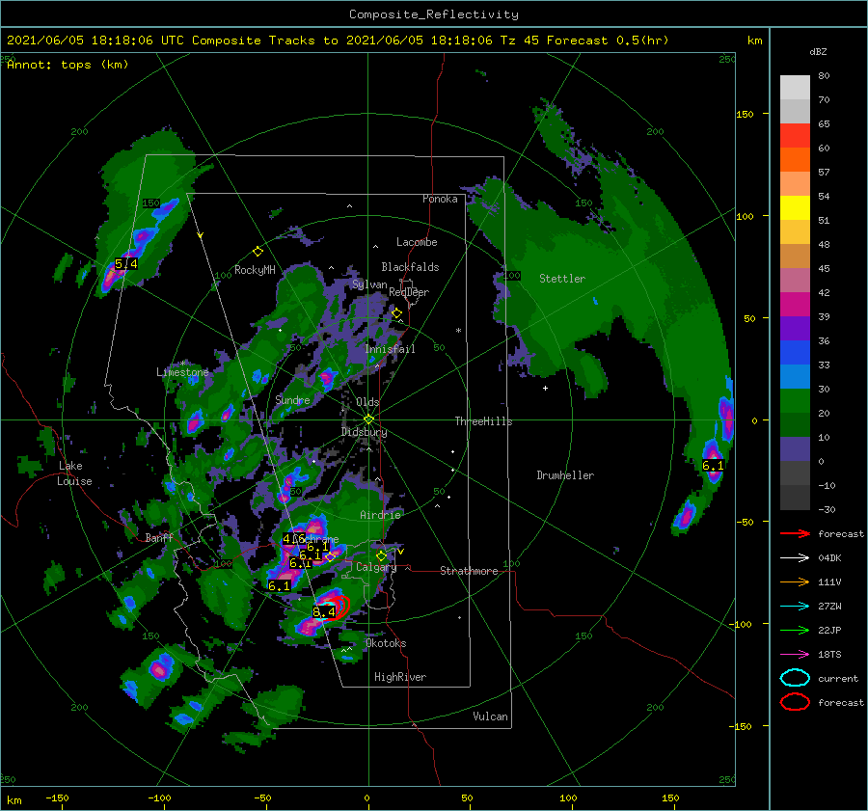The height and width of the screenshot is (811, 868).
Task: Click the Strathmore city label
Action: point(469,571)
